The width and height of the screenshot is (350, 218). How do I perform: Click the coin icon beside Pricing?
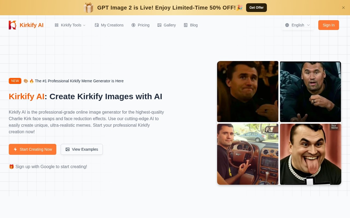133,25
